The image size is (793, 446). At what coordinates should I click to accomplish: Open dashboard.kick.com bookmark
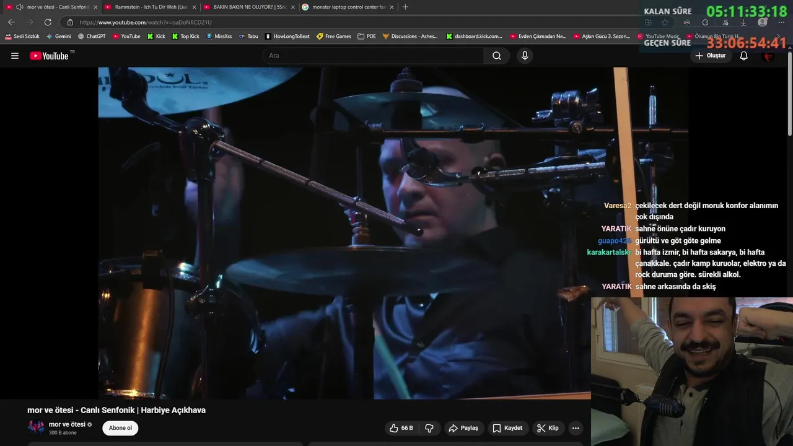[x=475, y=37]
